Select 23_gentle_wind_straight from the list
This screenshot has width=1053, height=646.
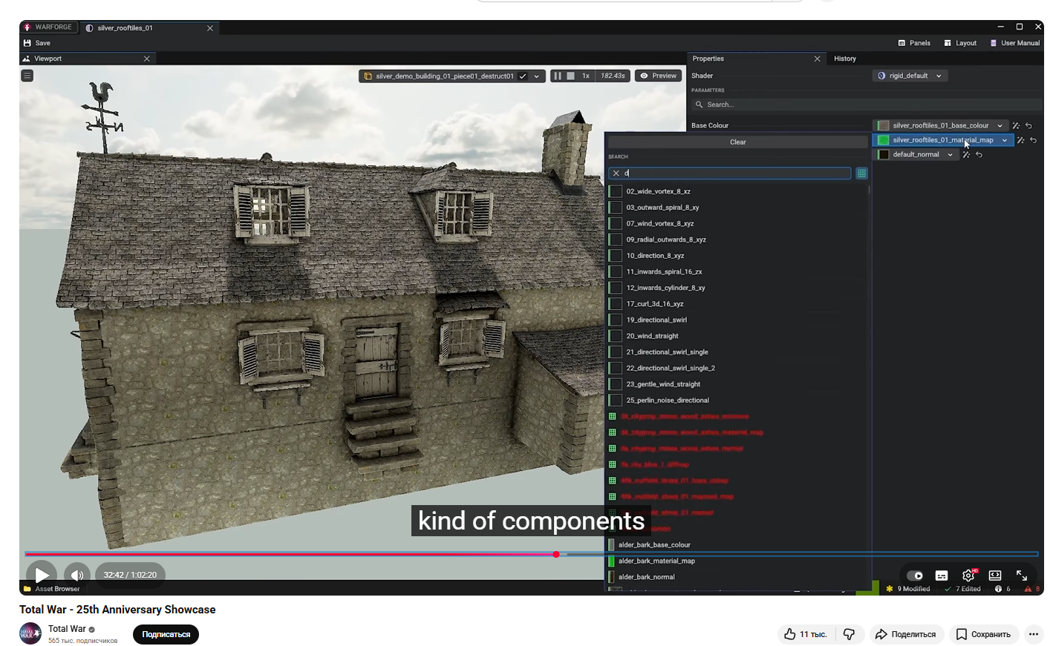663,384
